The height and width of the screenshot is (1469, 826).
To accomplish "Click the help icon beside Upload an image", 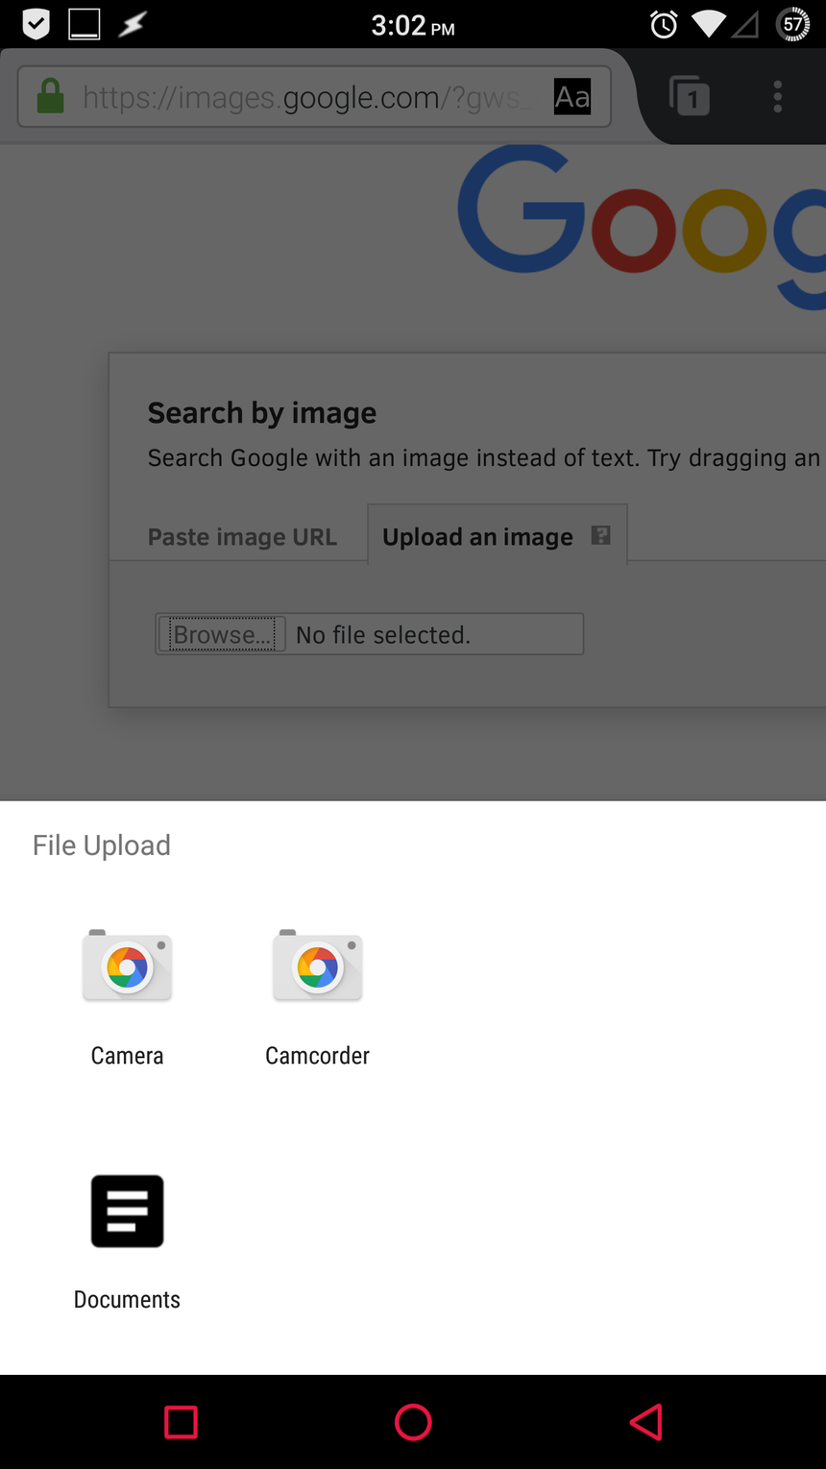I will coord(601,535).
